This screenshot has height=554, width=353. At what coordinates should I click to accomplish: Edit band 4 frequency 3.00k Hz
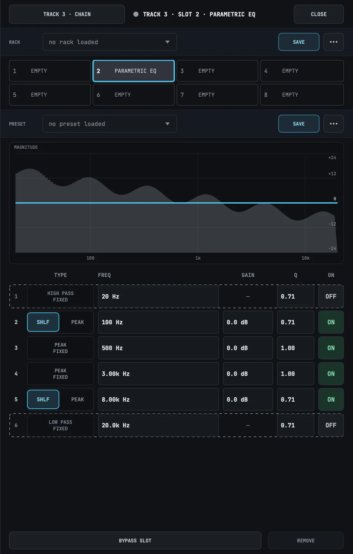[158, 374]
